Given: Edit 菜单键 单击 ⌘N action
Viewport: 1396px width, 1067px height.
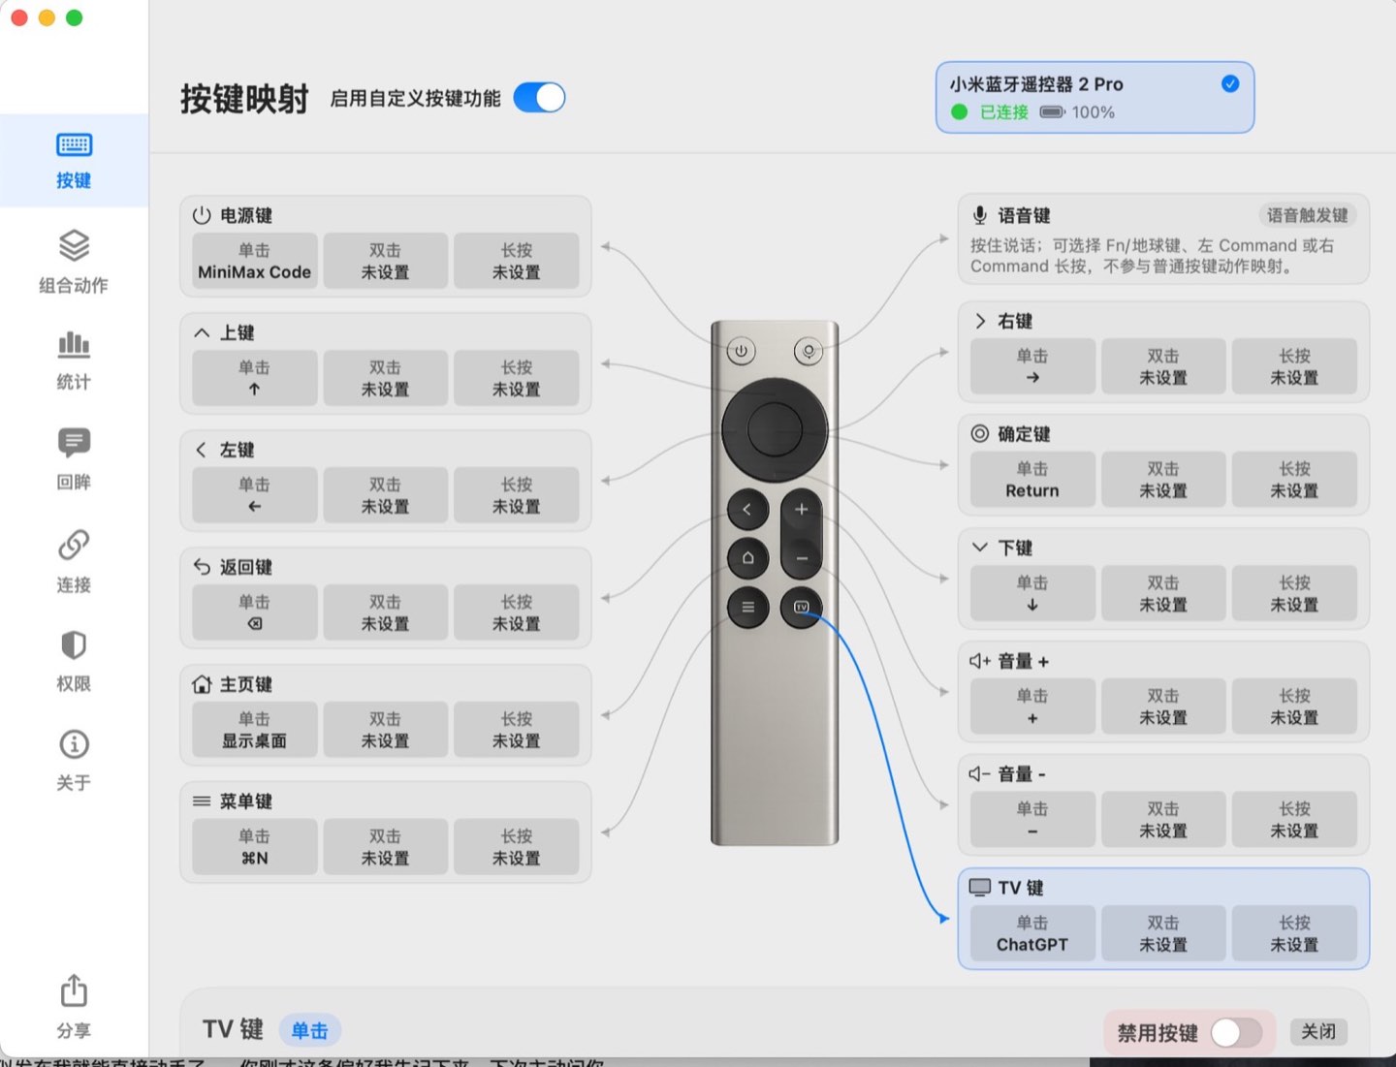Looking at the screenshot, I should (x=255, y=847).
